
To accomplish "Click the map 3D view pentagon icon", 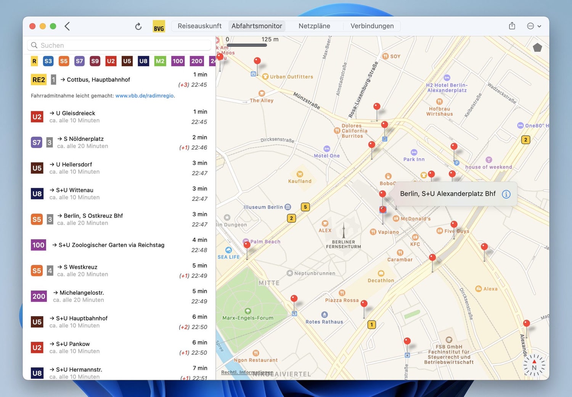I will pos(537,48).
